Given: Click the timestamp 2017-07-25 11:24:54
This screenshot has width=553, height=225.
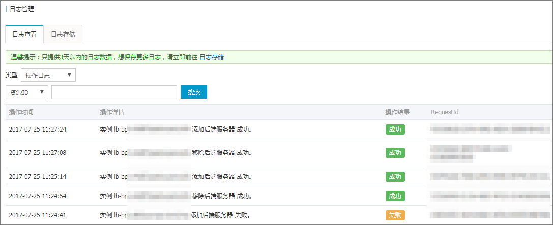Looking at the screenshot, I should [x=38, y=196].
